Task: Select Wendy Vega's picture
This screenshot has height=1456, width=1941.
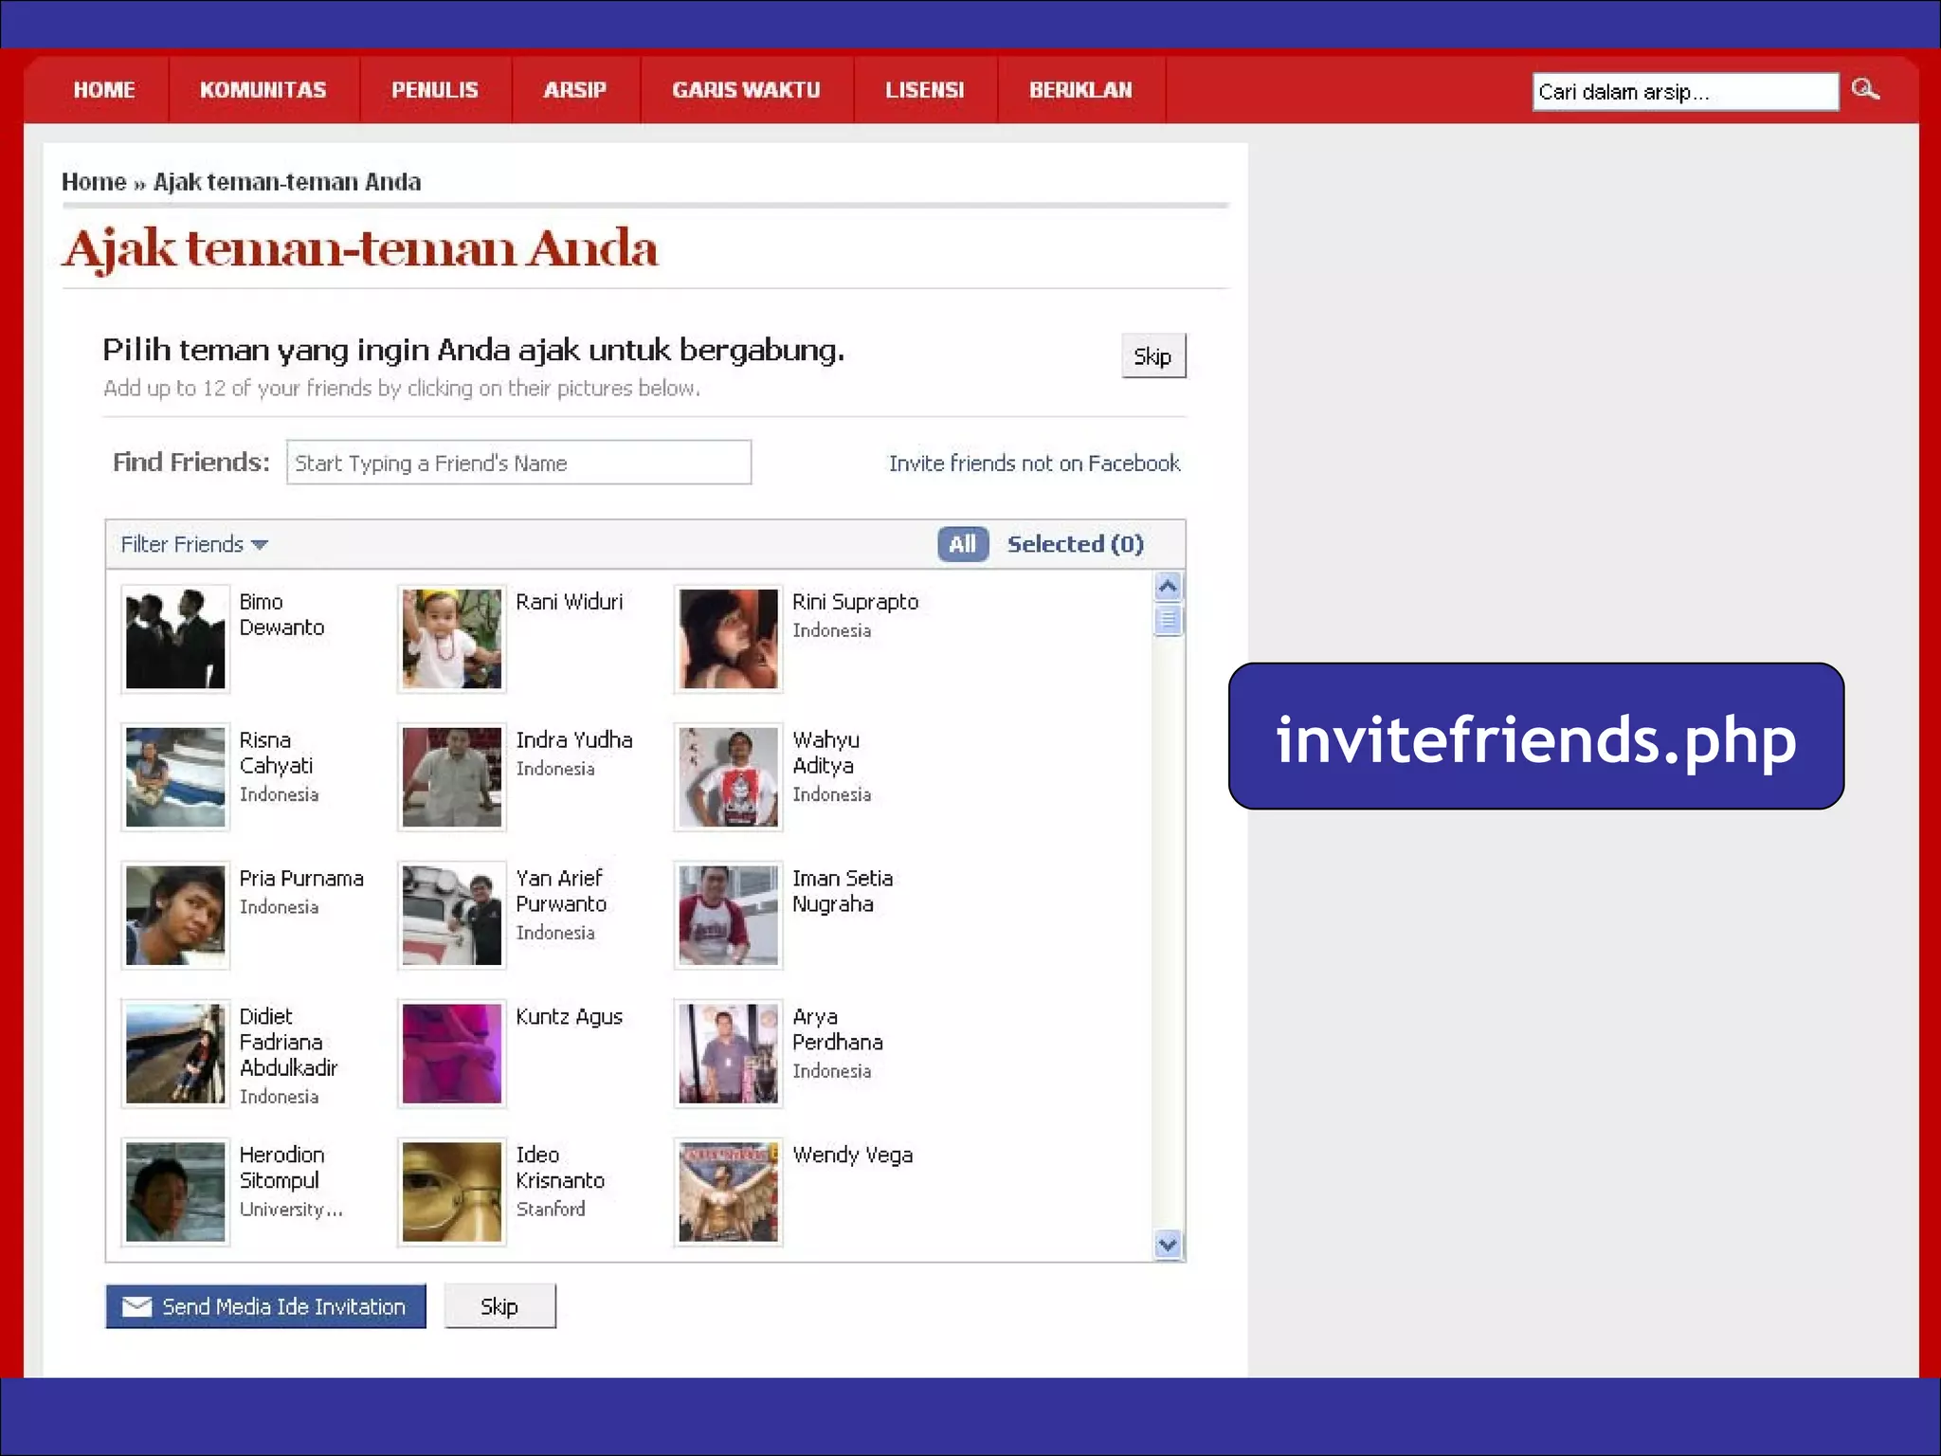Action: (728, 1192)
